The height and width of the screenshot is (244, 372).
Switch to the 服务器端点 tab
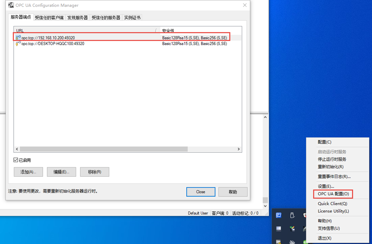20,17
